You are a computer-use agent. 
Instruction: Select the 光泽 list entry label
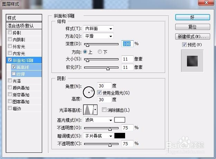coord(17,81)
